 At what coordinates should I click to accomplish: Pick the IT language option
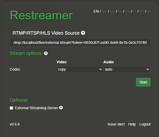tap(135, 11)
